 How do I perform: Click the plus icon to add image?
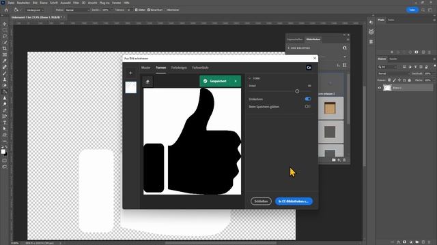pos(130,73)
